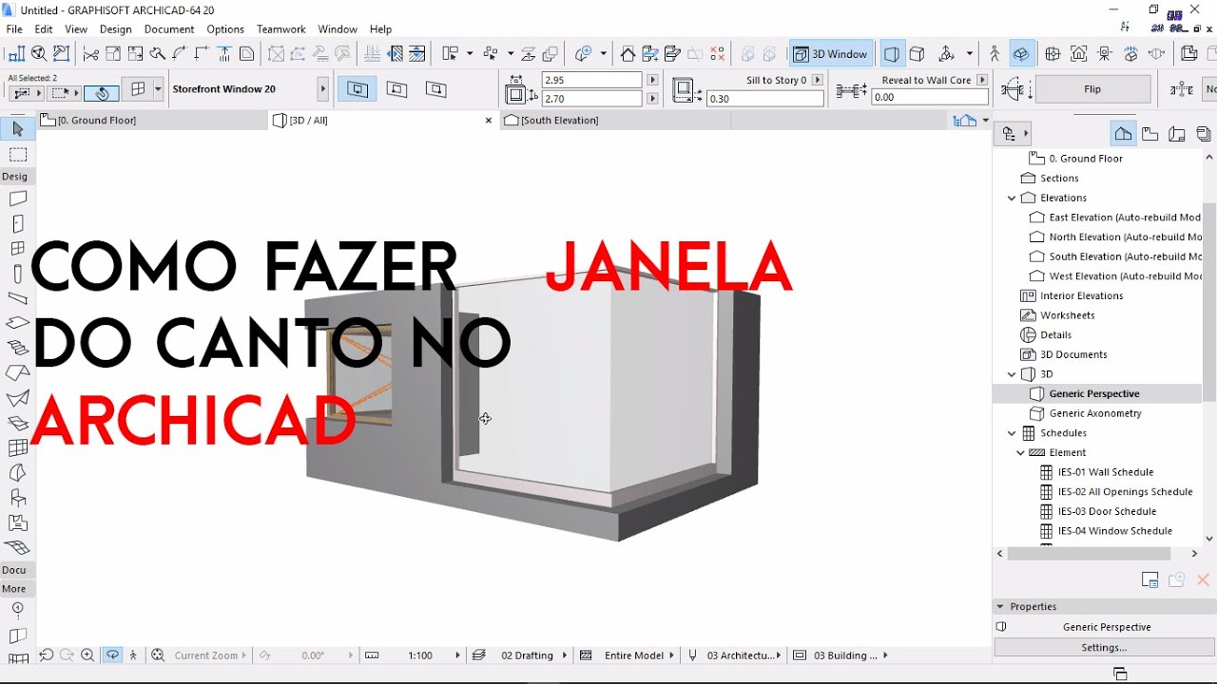Click the Settings... button in Properties
1217x684 pixels.
pos(1104,648)
